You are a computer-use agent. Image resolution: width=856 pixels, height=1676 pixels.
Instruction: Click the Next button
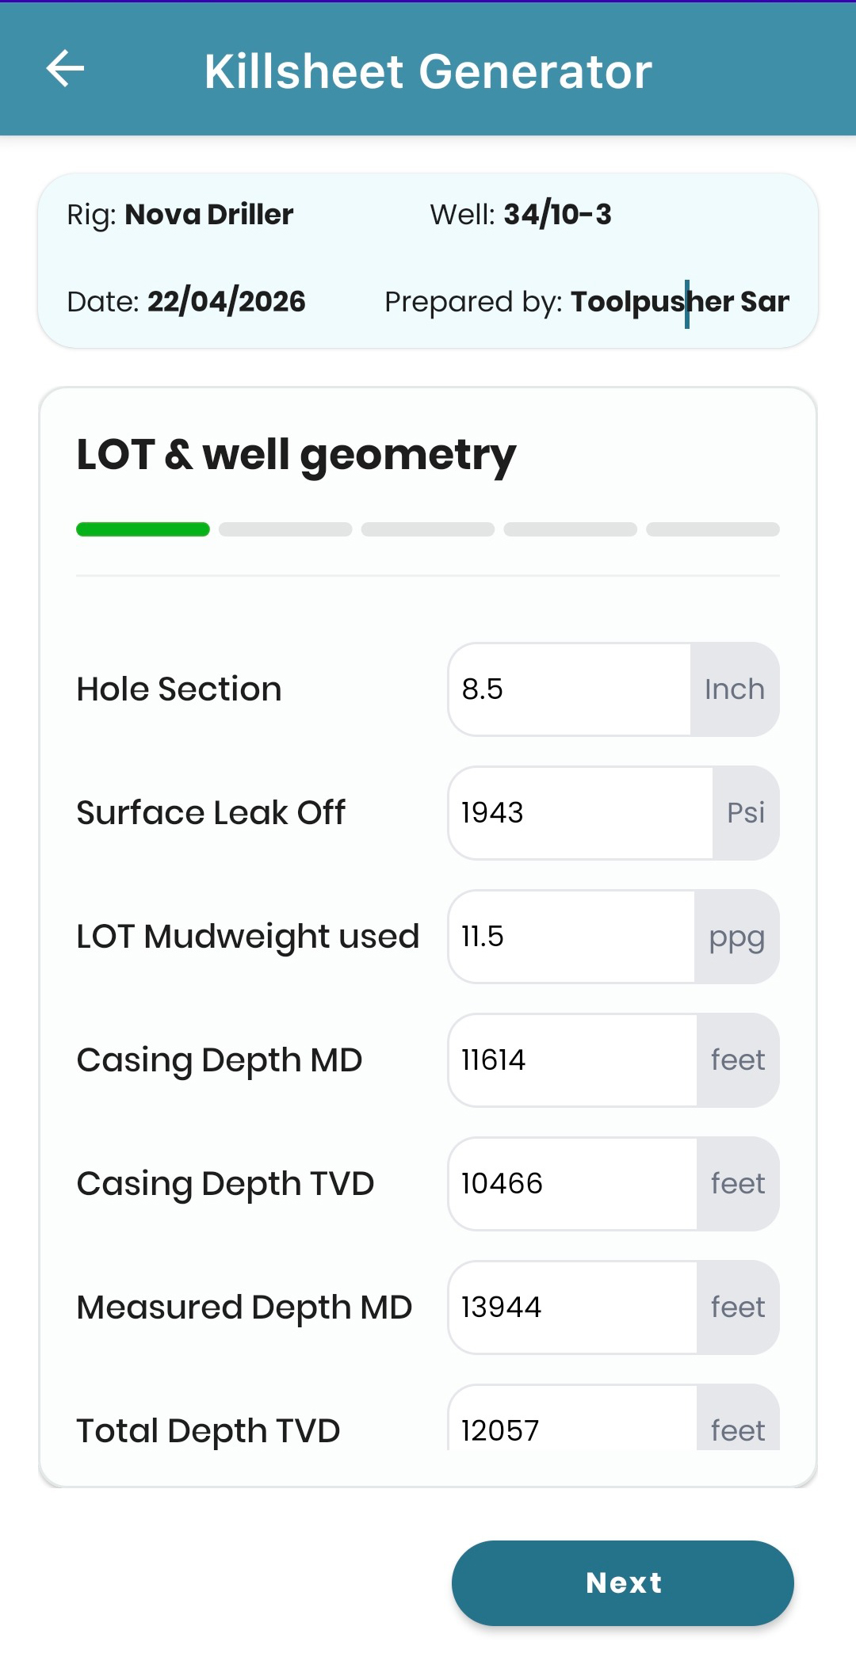click(x=623, y=1582)
